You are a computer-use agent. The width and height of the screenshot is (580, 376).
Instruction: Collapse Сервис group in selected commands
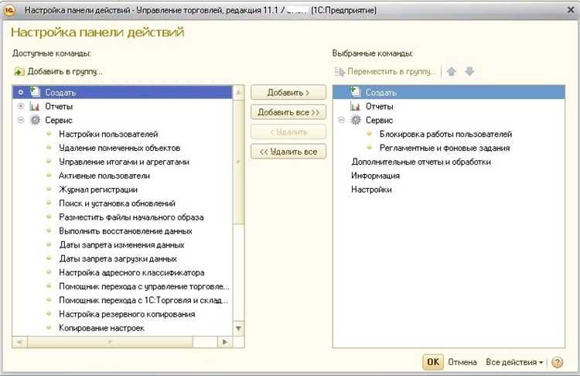click(341, 120)
